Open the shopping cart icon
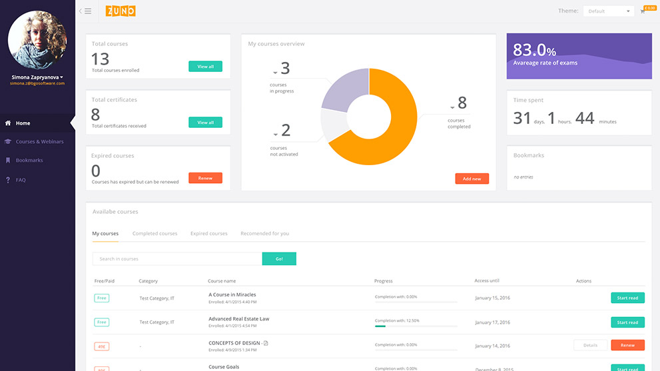 pos(642,12)
